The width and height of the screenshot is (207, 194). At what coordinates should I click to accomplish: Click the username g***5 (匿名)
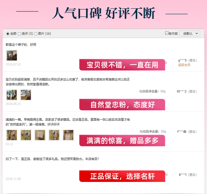[x=187, y=60]
